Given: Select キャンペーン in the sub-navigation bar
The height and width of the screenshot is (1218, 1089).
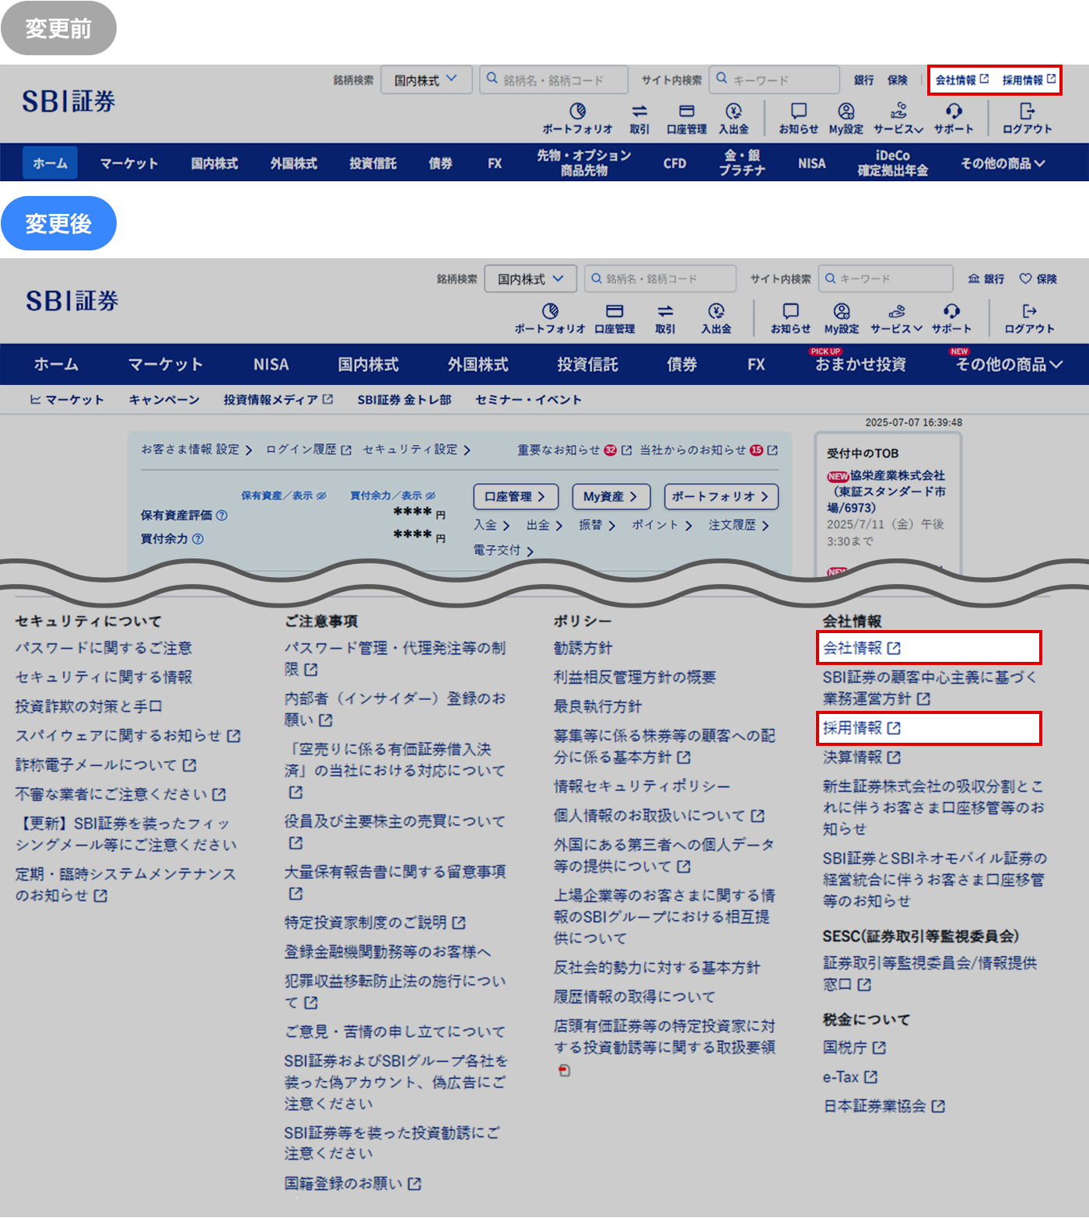Looking at the screenshot, I should [x=164, y=400].
